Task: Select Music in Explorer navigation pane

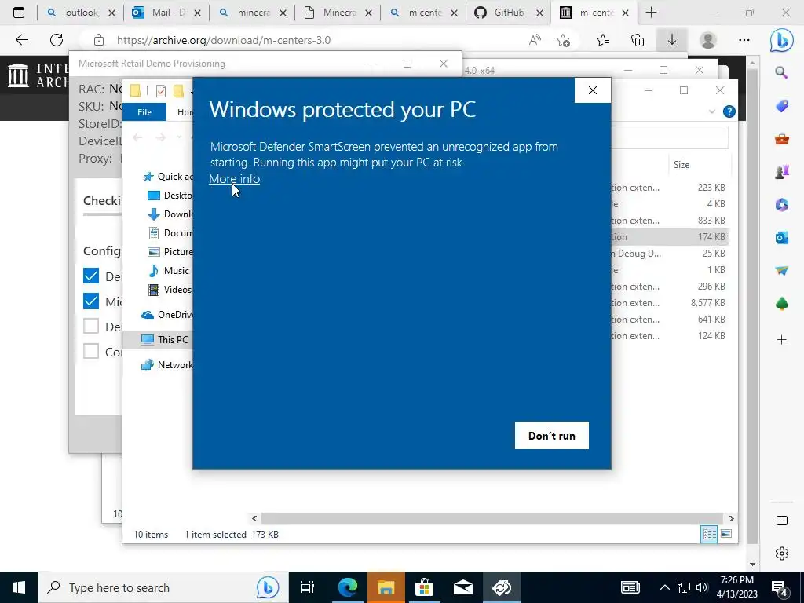Action: point(169,271)
